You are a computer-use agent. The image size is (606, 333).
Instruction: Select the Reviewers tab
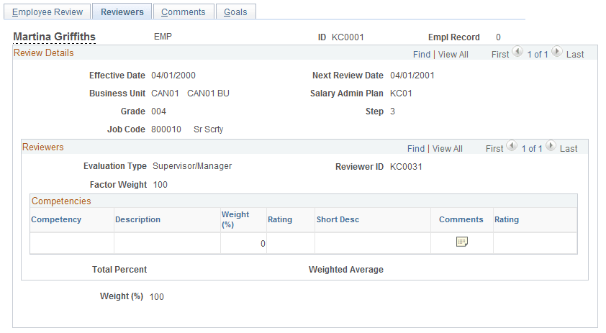coord(122,12)
